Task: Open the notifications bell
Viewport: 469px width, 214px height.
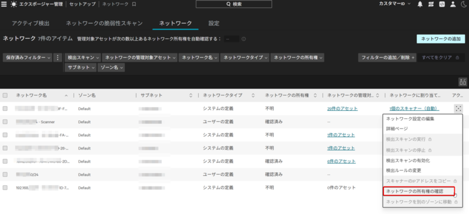Action: (420, 4)
